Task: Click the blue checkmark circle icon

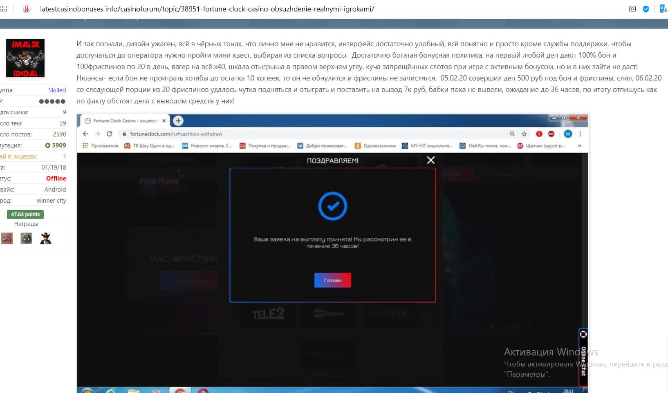Action: (x=333, y=206)
